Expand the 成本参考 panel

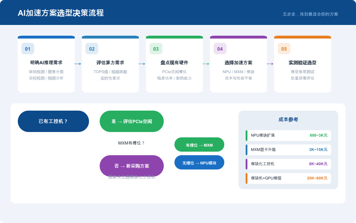(288, 120)
